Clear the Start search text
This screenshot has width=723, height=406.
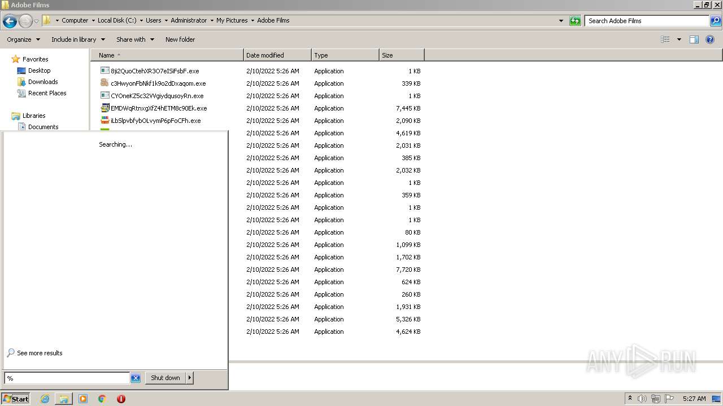point(136,378)
